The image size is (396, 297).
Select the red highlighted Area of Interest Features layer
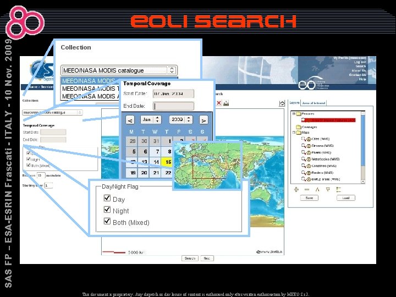coord(328,120)
